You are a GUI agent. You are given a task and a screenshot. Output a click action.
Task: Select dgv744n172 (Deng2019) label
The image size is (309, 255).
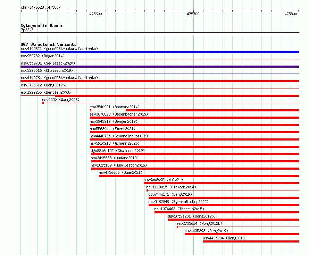[x=170, y=194]
